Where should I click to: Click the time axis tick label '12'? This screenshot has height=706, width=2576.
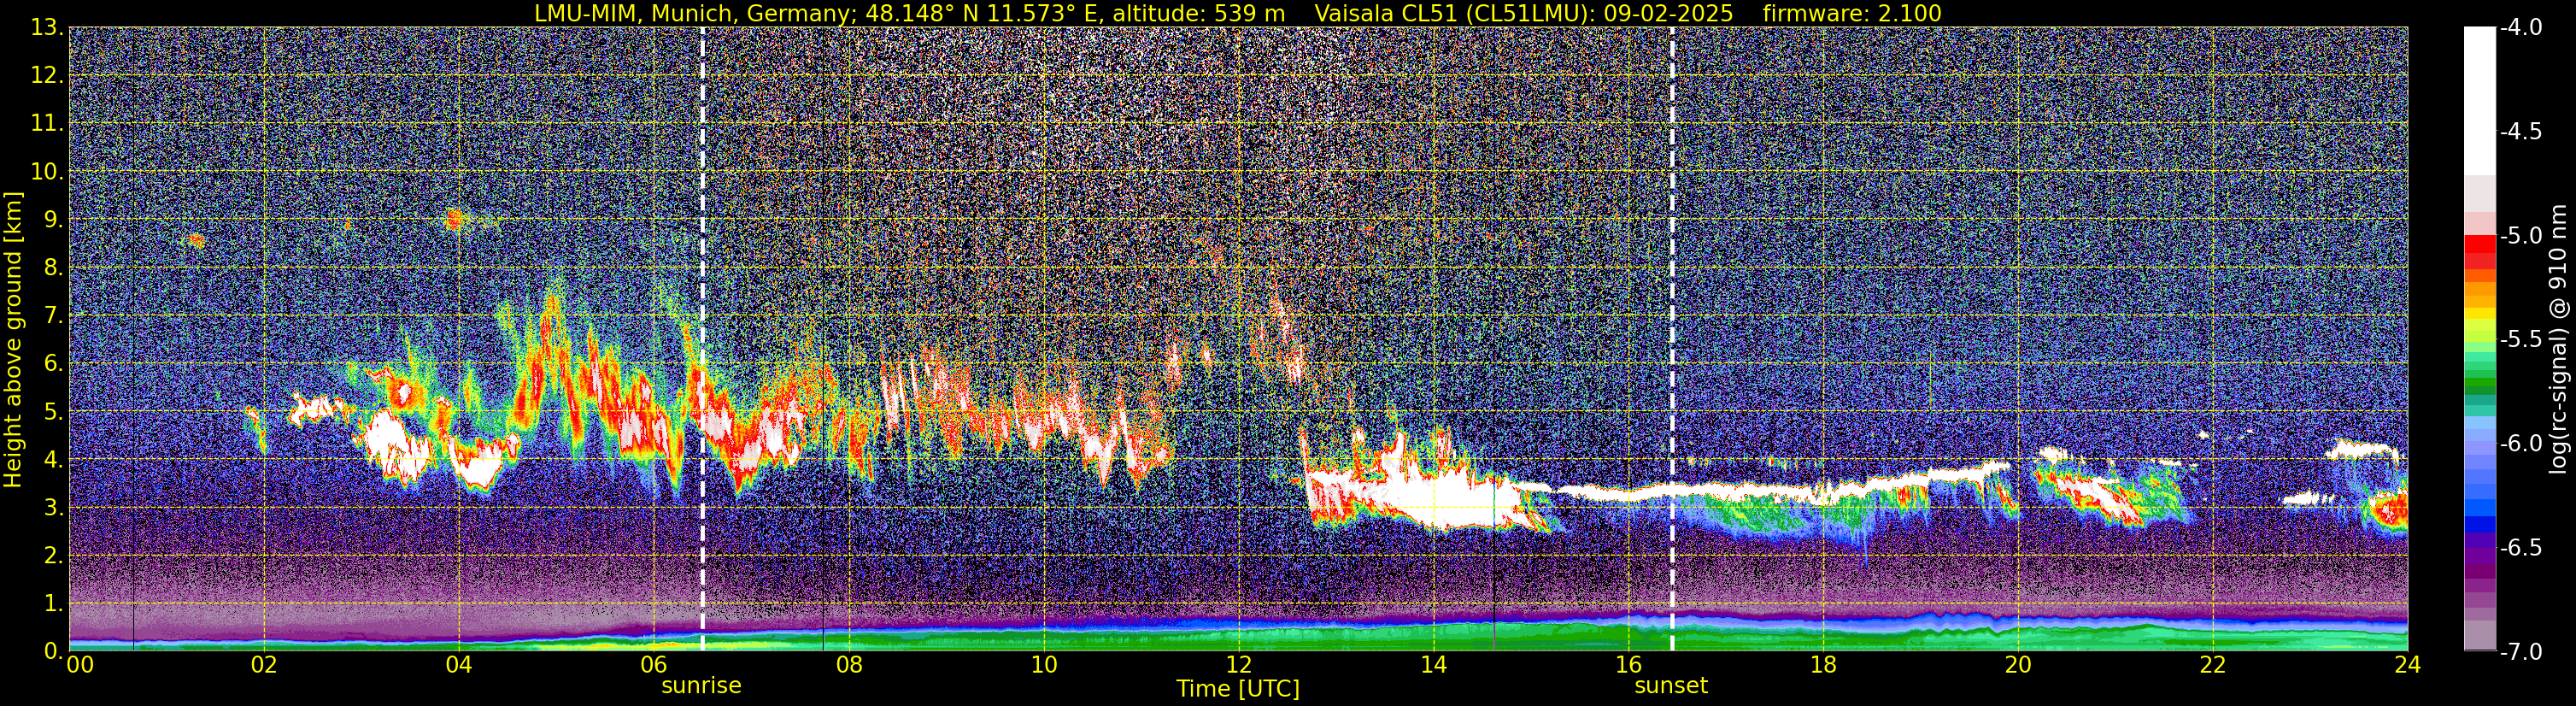click(x=1238, y=665)
